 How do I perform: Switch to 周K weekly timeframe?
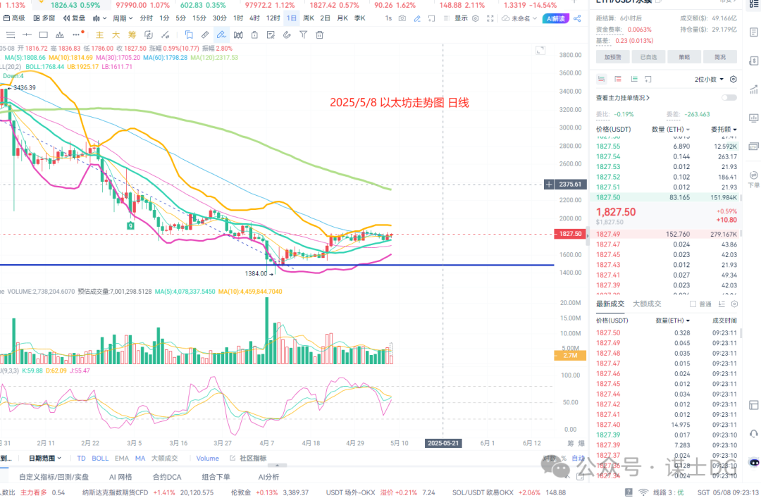click(x=309, y=18)
